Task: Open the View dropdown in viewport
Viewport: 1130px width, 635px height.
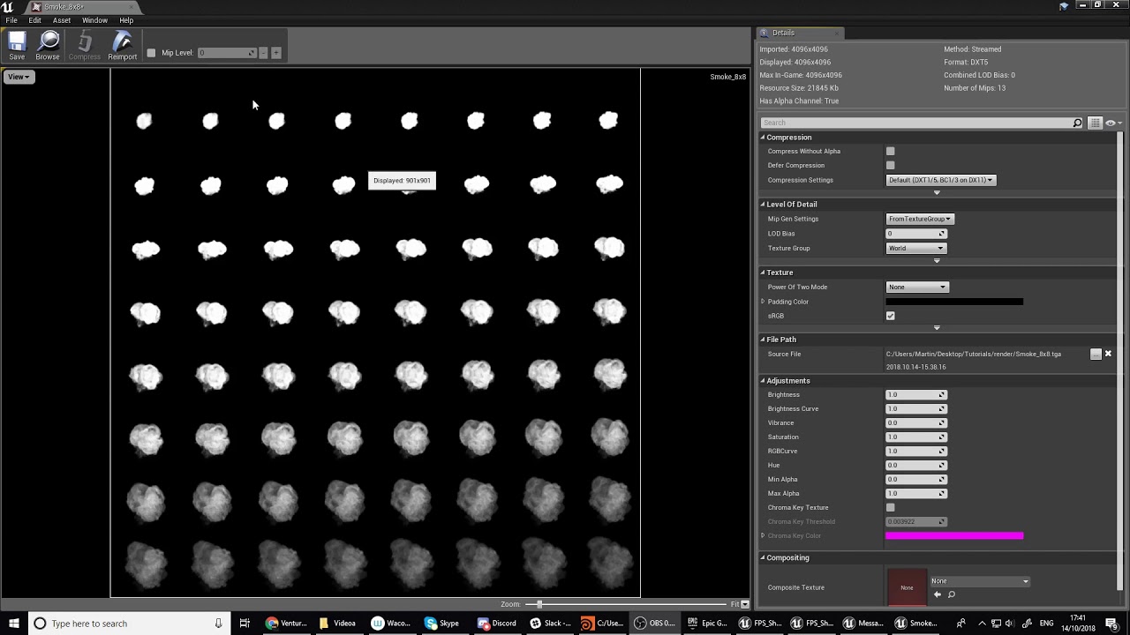Action: (19, 77)
